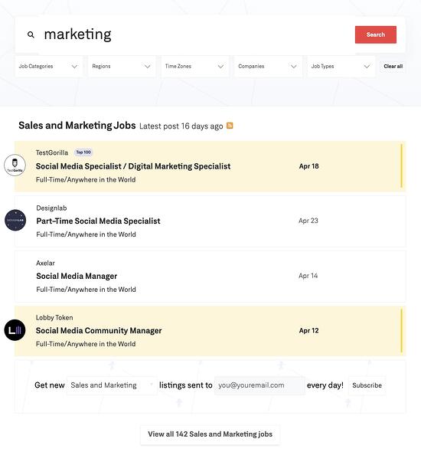The image size is (421, 452).
Task: Expand the Job Types dropdown
Action: point(341,67)
